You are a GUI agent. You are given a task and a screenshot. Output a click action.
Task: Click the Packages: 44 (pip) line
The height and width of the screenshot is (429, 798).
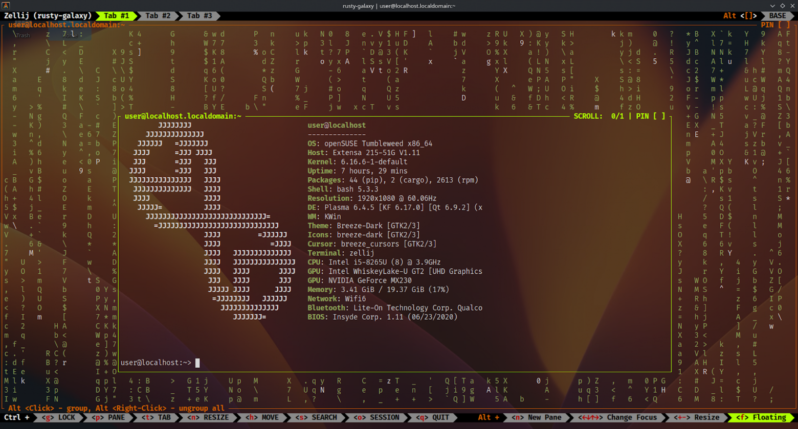(393, 180)
